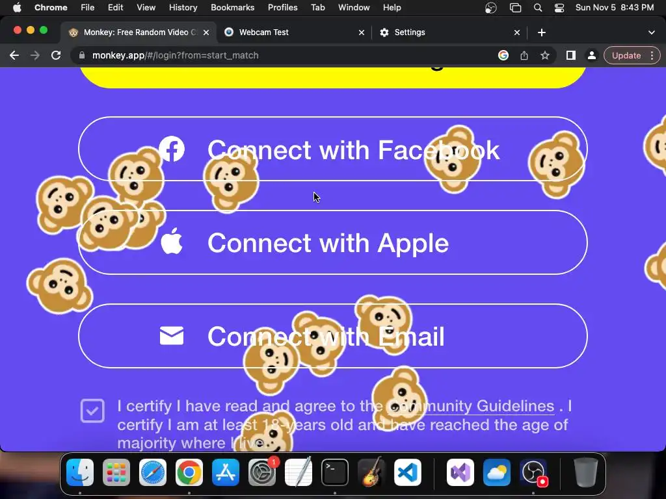The width and height of the screenshot is (666, 499).
Task: Click the date and time clock
Action: tap(614, 7)
